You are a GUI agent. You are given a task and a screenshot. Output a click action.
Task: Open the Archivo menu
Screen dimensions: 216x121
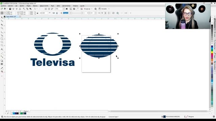pyautogui.click(x=4, y=6)
